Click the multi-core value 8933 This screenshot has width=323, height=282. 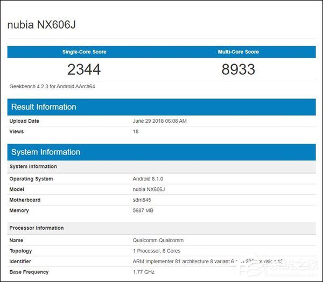[238, 69]
